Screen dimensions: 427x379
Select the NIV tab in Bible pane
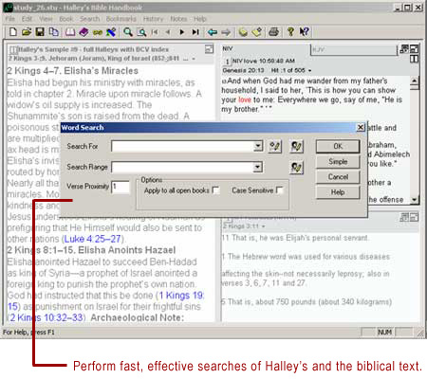coord(228,48)
